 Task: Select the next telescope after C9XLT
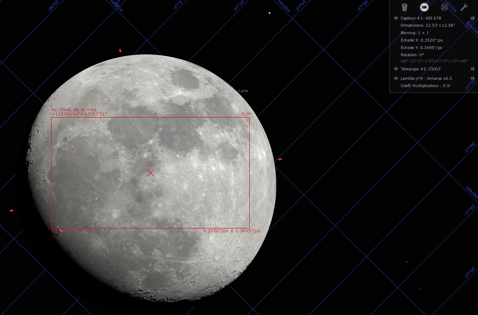coord(473,69)
